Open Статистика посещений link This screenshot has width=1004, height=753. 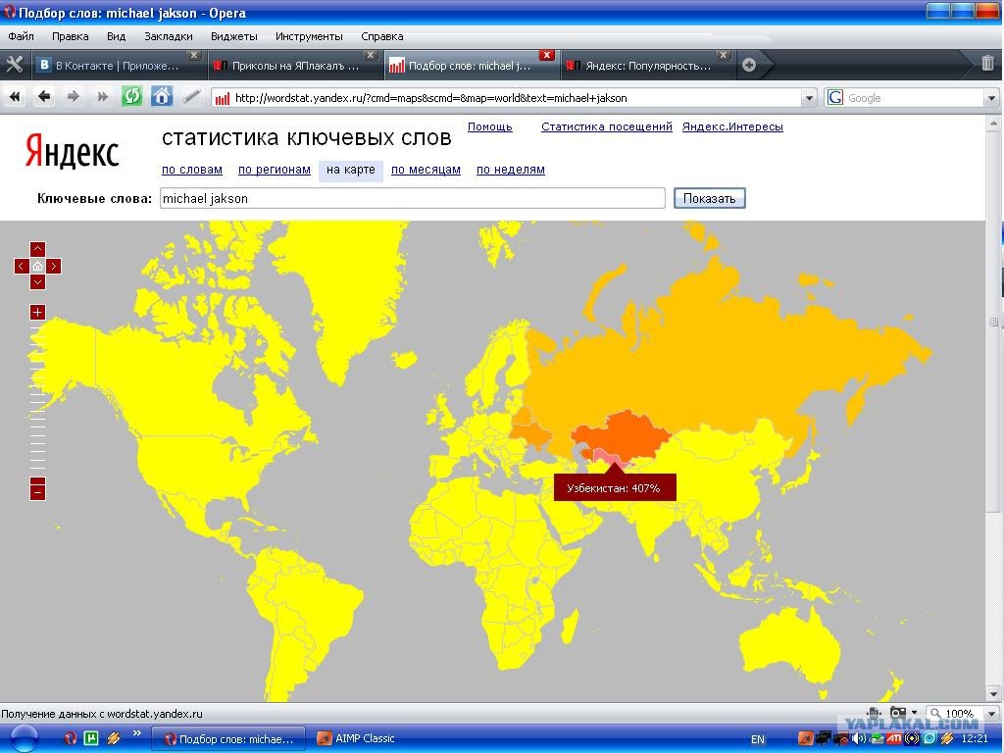click(606, 126)
